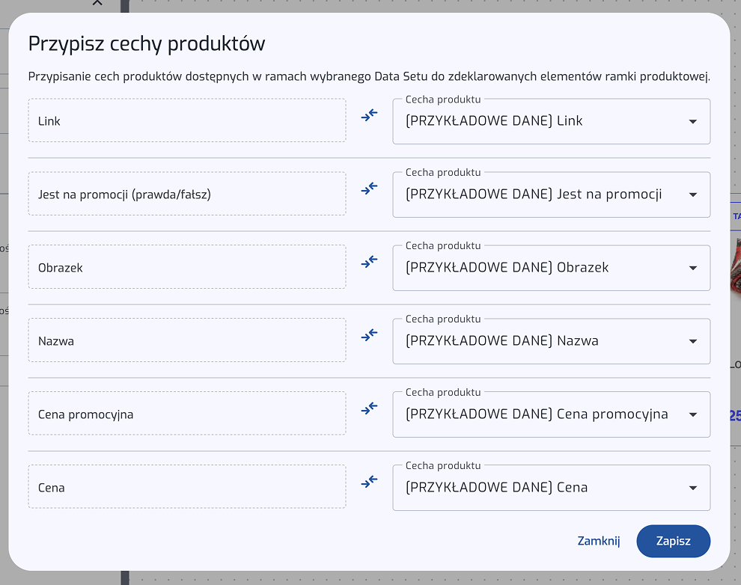The width and height of the screenshot is (741, 585).
Task: Select the Jest na promocji (prawda/fałsz) box
Action: (187, 194)
